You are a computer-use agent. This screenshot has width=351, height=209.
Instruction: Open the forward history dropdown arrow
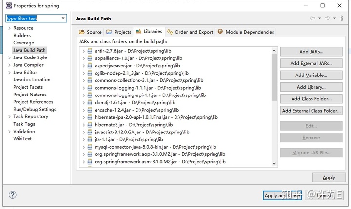(334, 18)
